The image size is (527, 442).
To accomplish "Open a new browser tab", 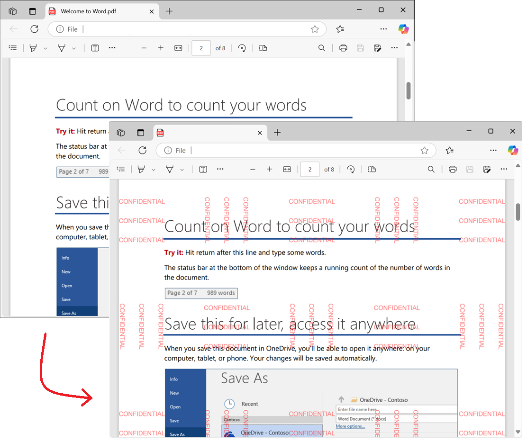I will coord(278,133).
